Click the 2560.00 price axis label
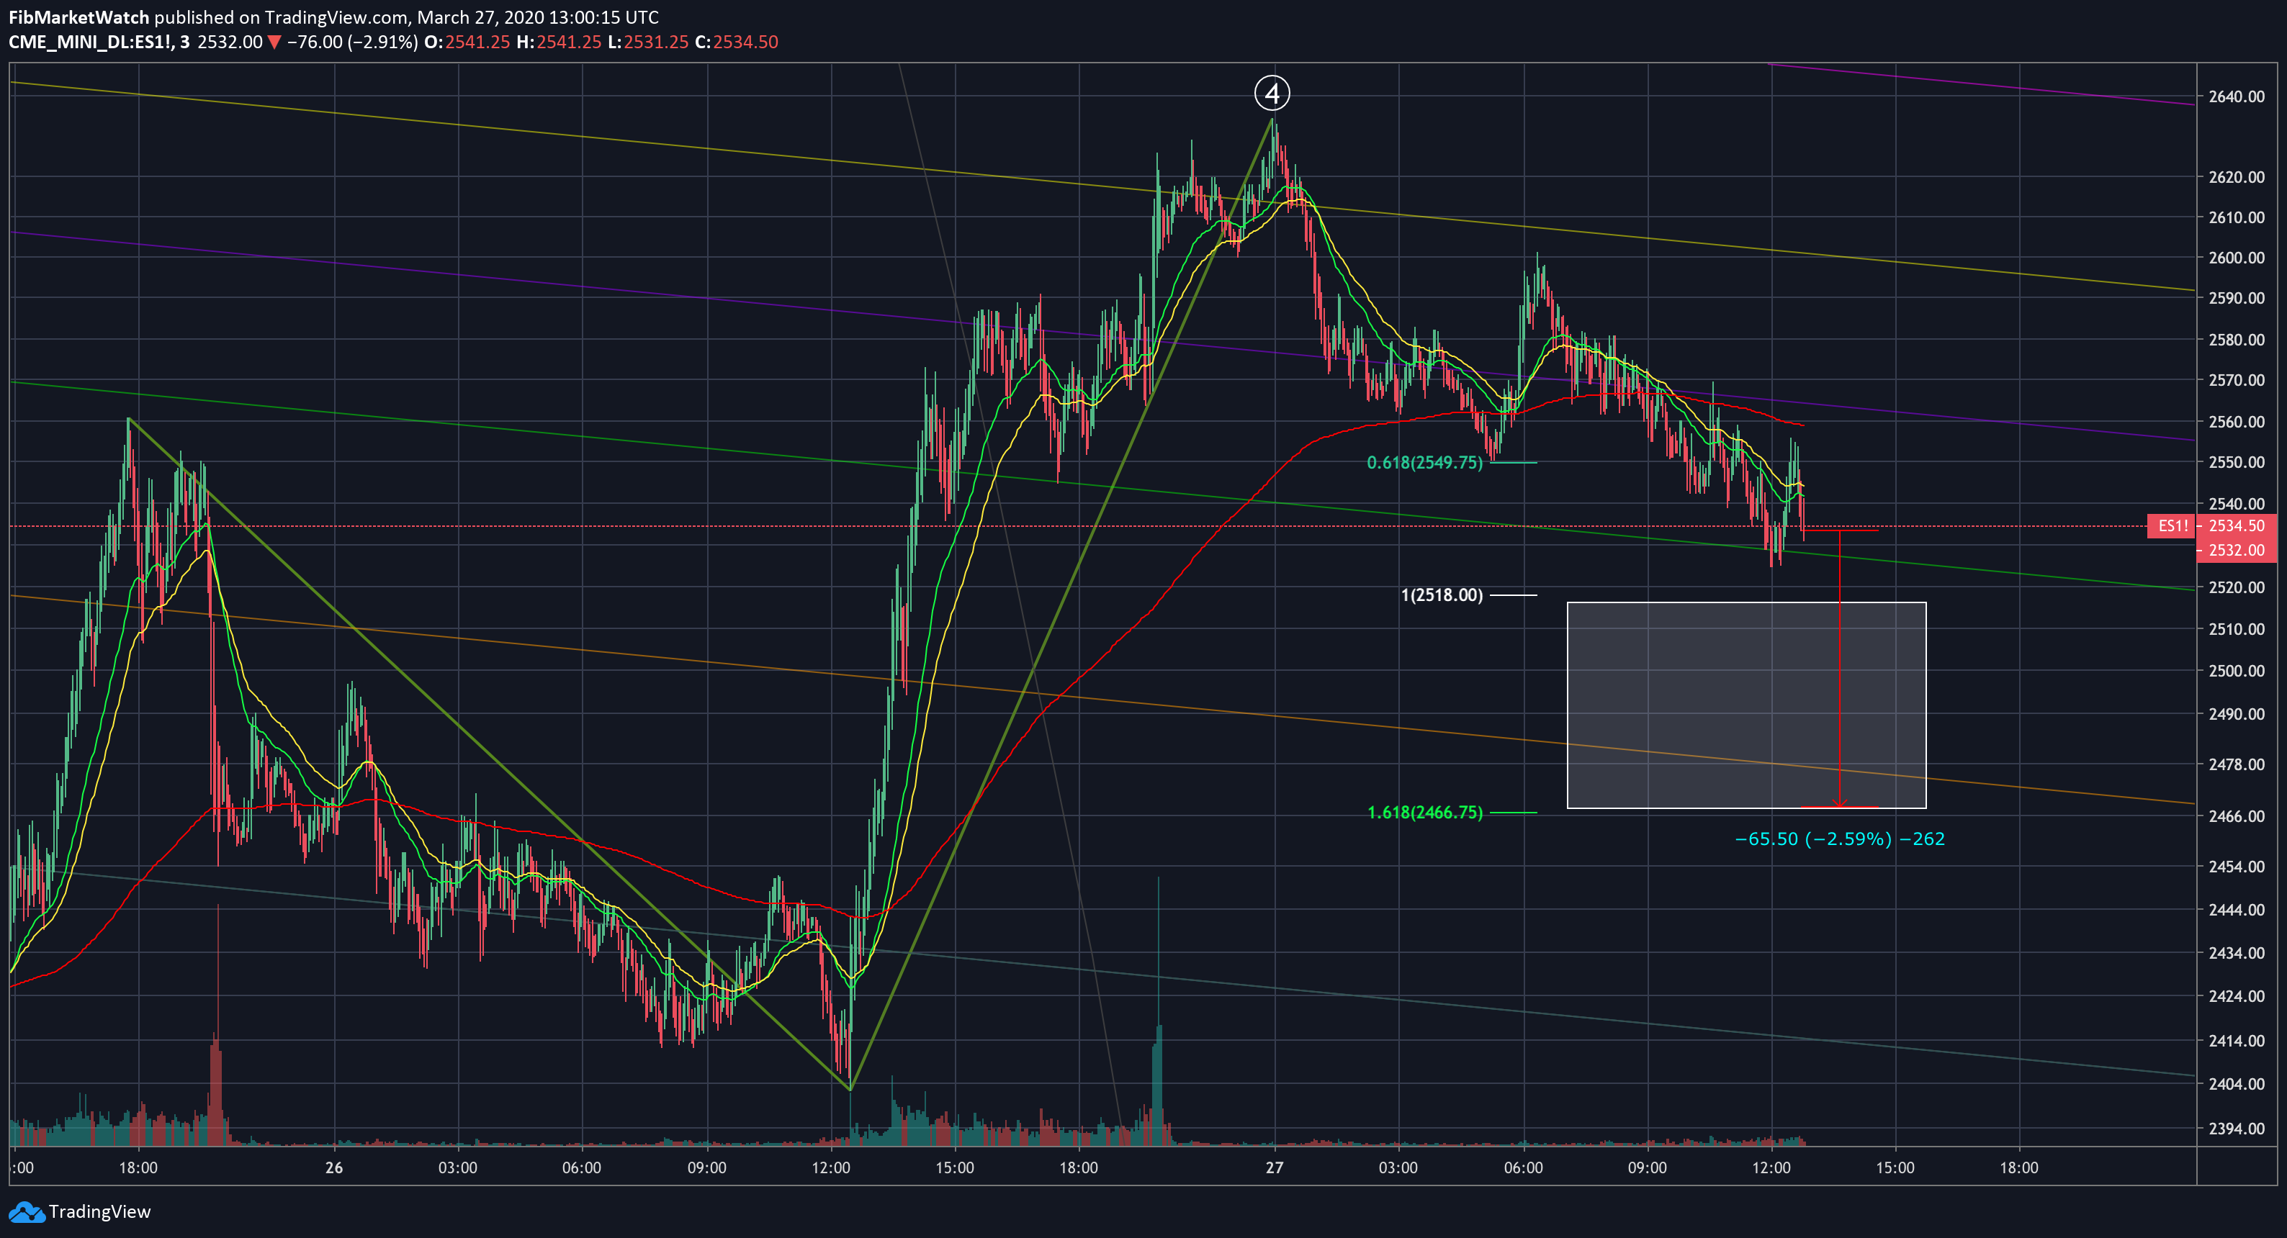 pos(2237,422)
